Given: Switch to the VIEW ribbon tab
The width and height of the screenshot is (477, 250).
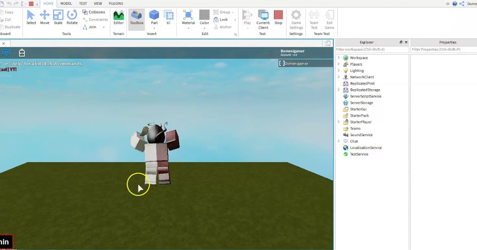Looking at the screenshot, I should (x=98, y=4).
